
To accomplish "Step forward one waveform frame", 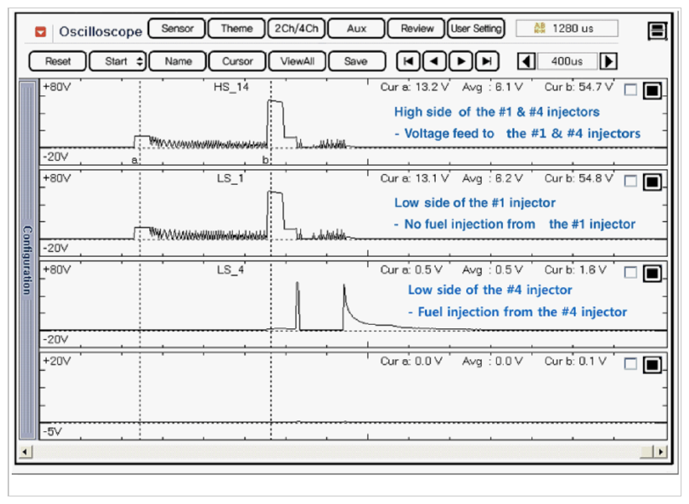I will 460,61.
